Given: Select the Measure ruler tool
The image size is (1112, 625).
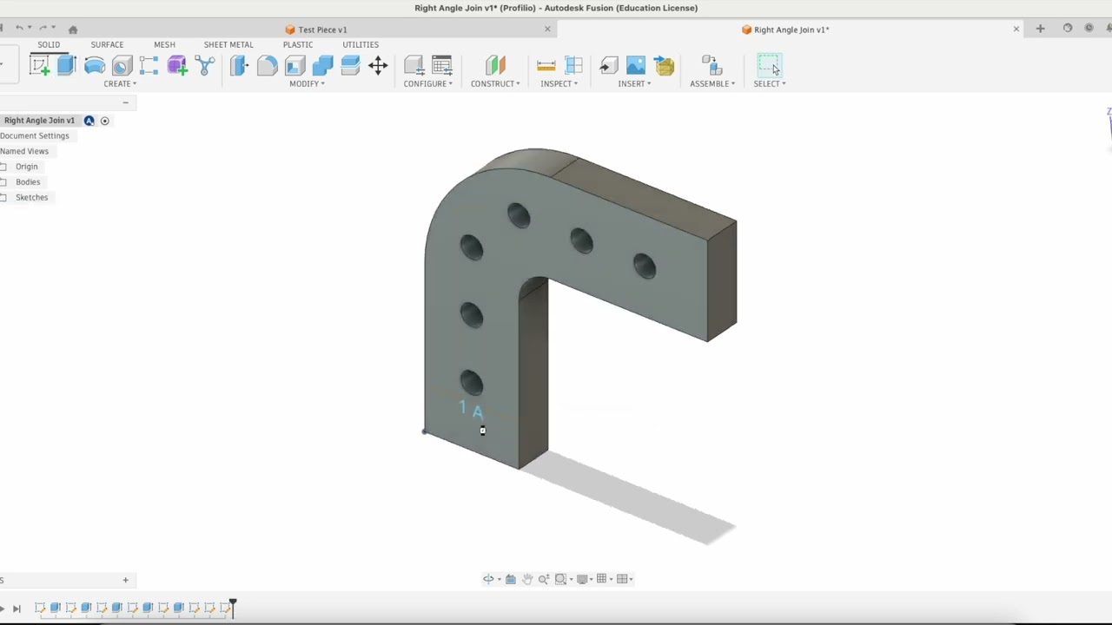Looking at the screenshot, I should 546,65.
